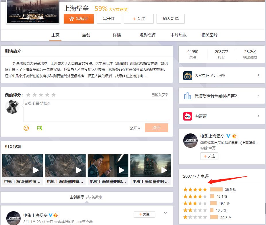Click the five-star rating row stars
266x225 pixels.
[x=195, y=189]
